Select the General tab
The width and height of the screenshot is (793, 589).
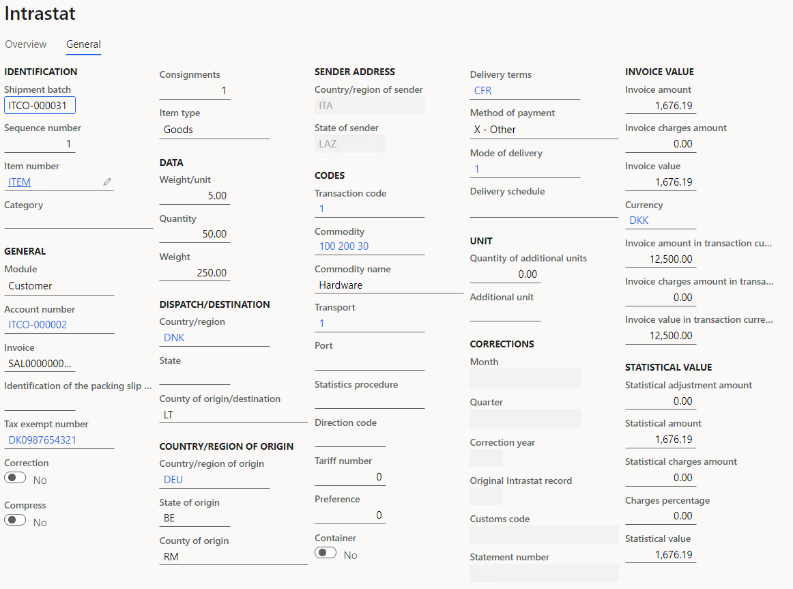click(83, 44)
